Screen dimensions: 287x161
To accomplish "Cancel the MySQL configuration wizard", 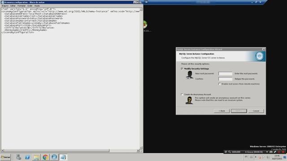I will 256,111.
